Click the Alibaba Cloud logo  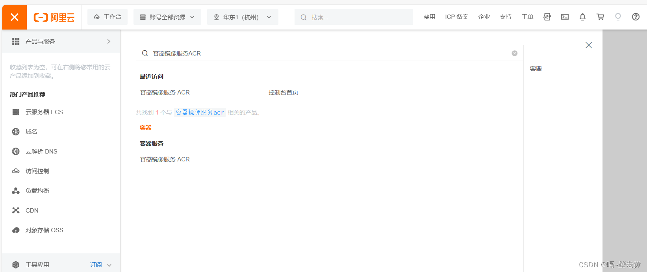(x=54, y=17)
